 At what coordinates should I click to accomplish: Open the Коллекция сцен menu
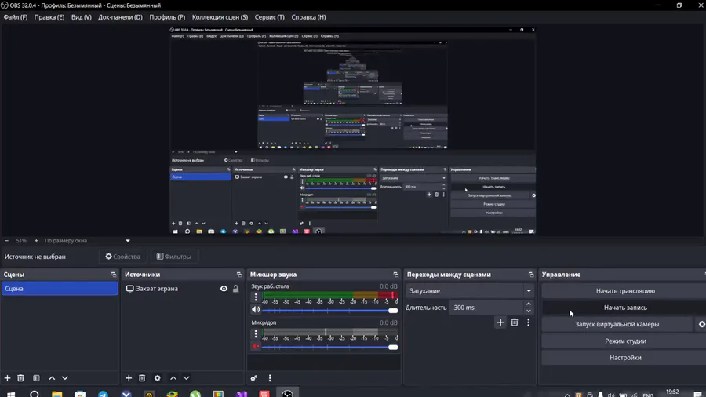point(220,17)
